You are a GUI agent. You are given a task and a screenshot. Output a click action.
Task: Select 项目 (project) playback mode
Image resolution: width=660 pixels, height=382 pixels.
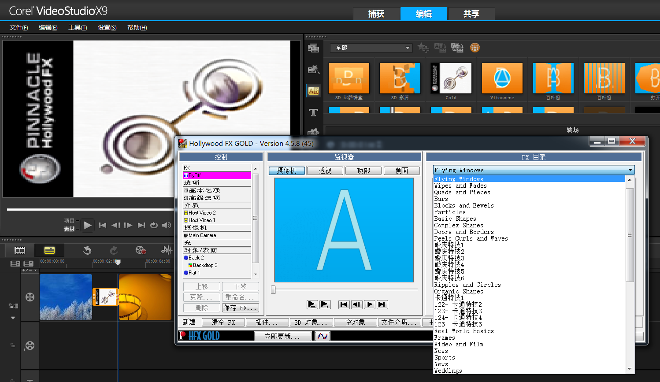[x=69, y=221]
